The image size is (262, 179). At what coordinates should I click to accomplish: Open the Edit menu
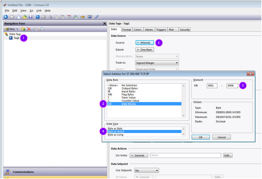[15, 11]
